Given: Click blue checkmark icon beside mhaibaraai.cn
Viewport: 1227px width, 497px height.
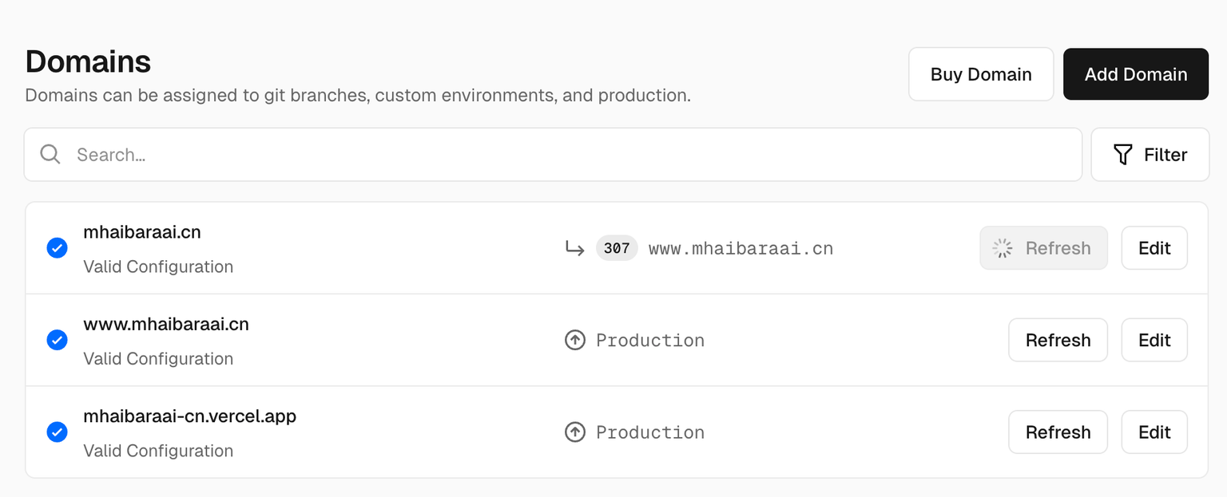Looking at the screenshot, I should (x=57, y=248).
